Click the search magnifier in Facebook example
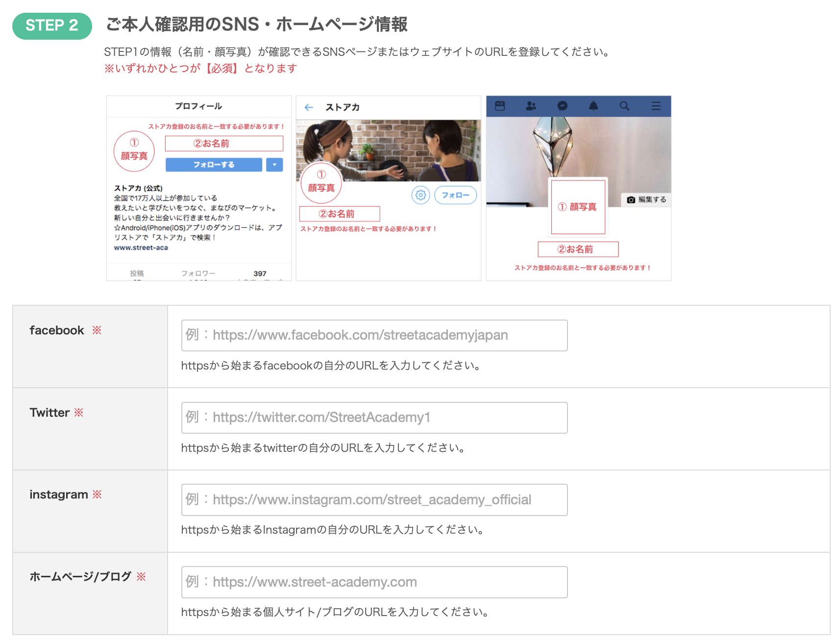 pos(624,106)
